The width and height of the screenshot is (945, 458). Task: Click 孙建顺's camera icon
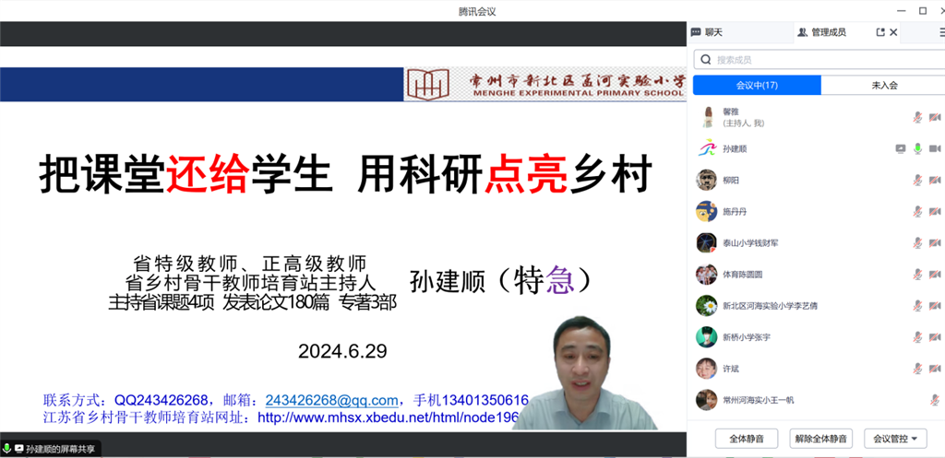(x=934, y=148)
